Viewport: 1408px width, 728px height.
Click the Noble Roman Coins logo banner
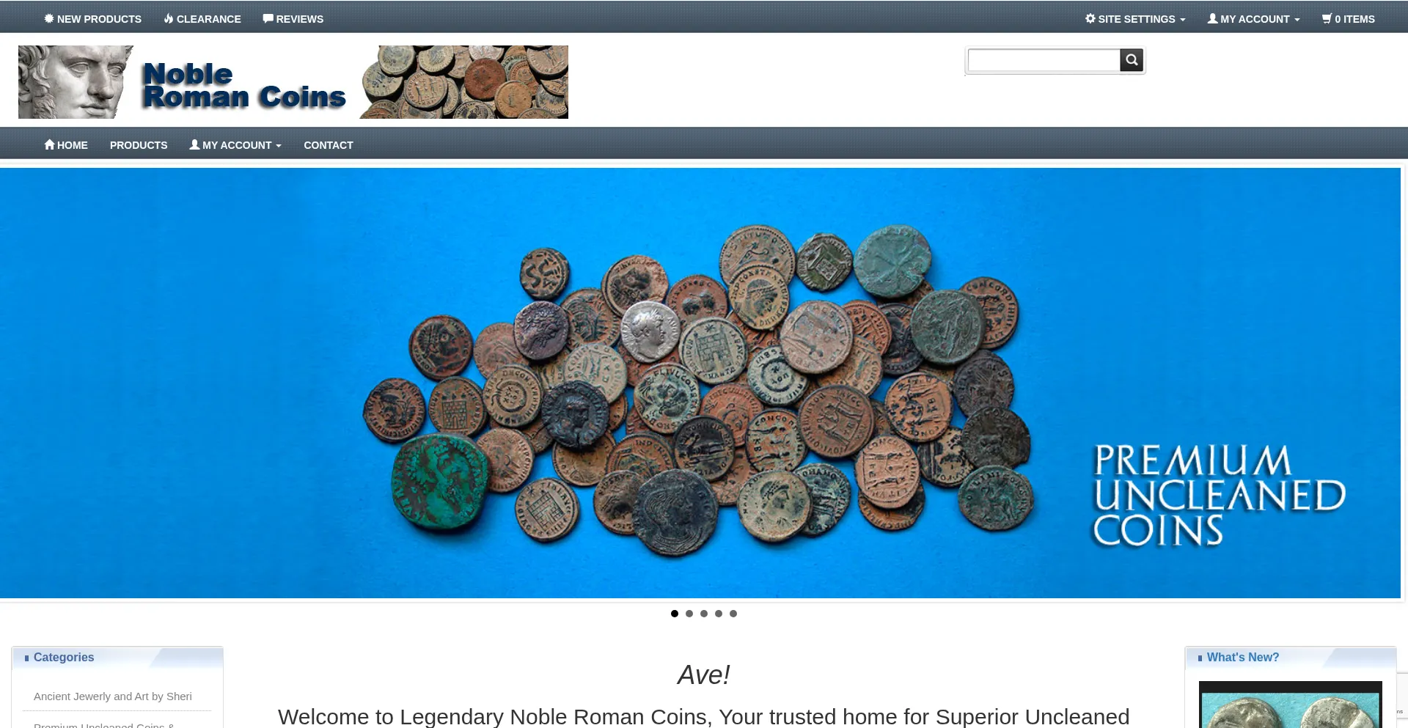[x=293, y=82]
